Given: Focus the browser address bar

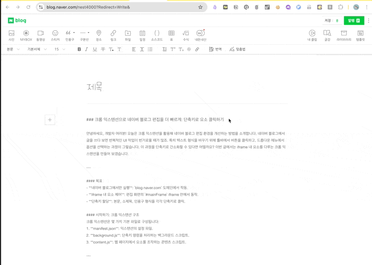Looking at the screenshot, I should click(x=121, y=7).
